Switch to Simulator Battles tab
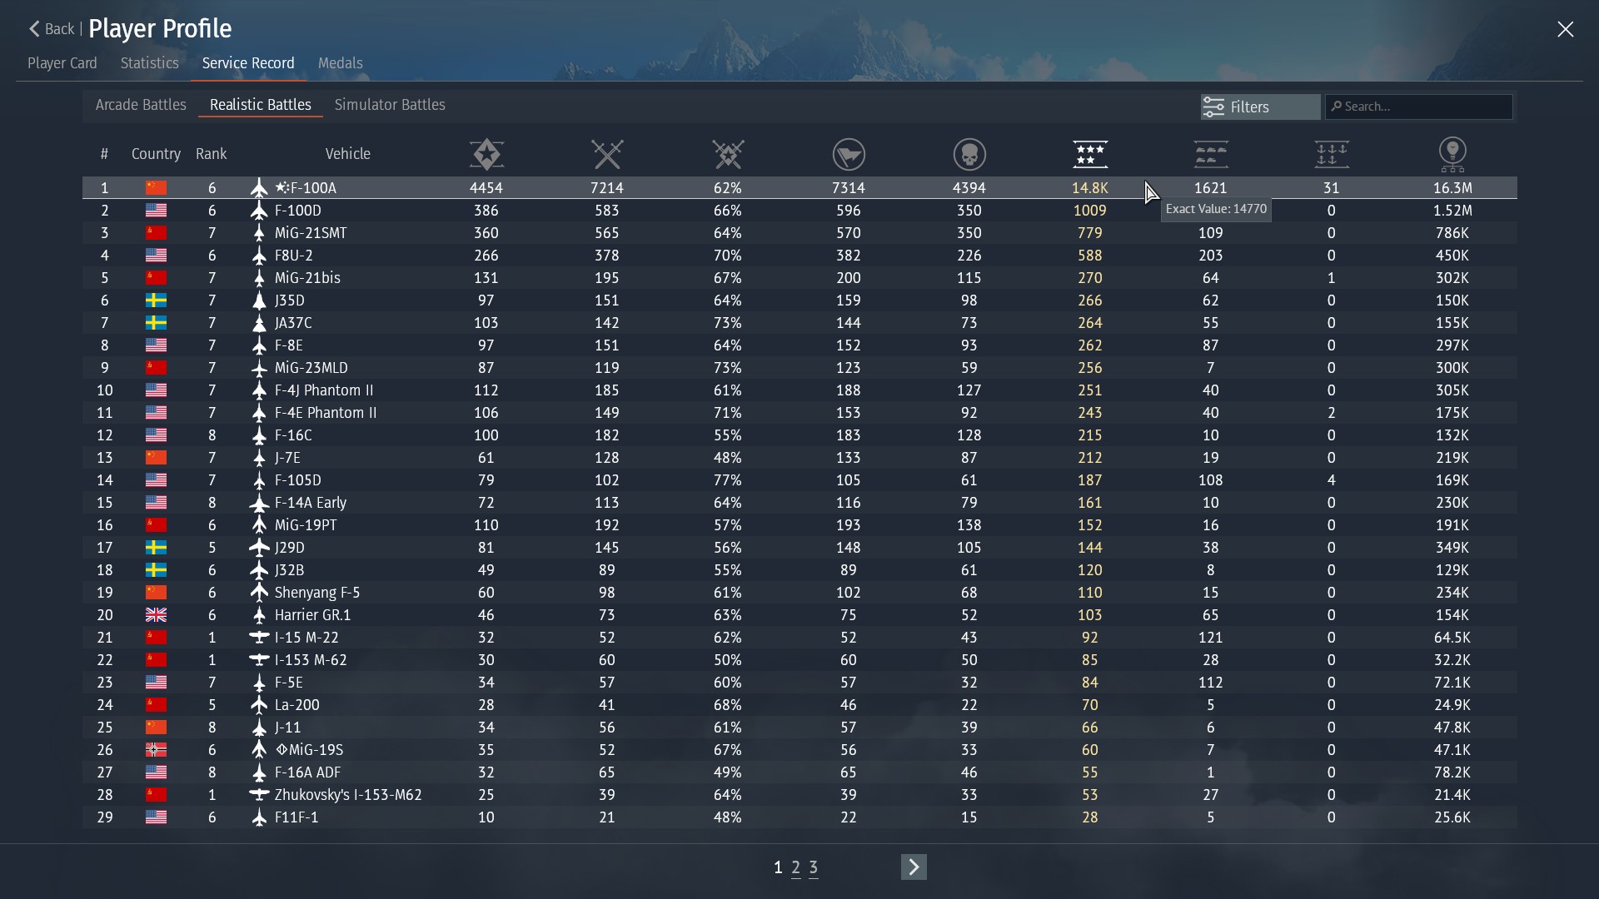 (390, 105)
